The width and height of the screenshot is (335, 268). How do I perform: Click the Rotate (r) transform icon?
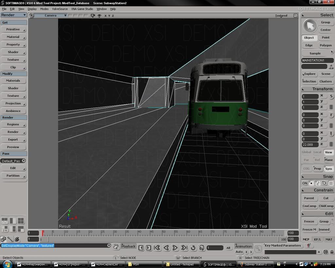[x=331, y=115]
